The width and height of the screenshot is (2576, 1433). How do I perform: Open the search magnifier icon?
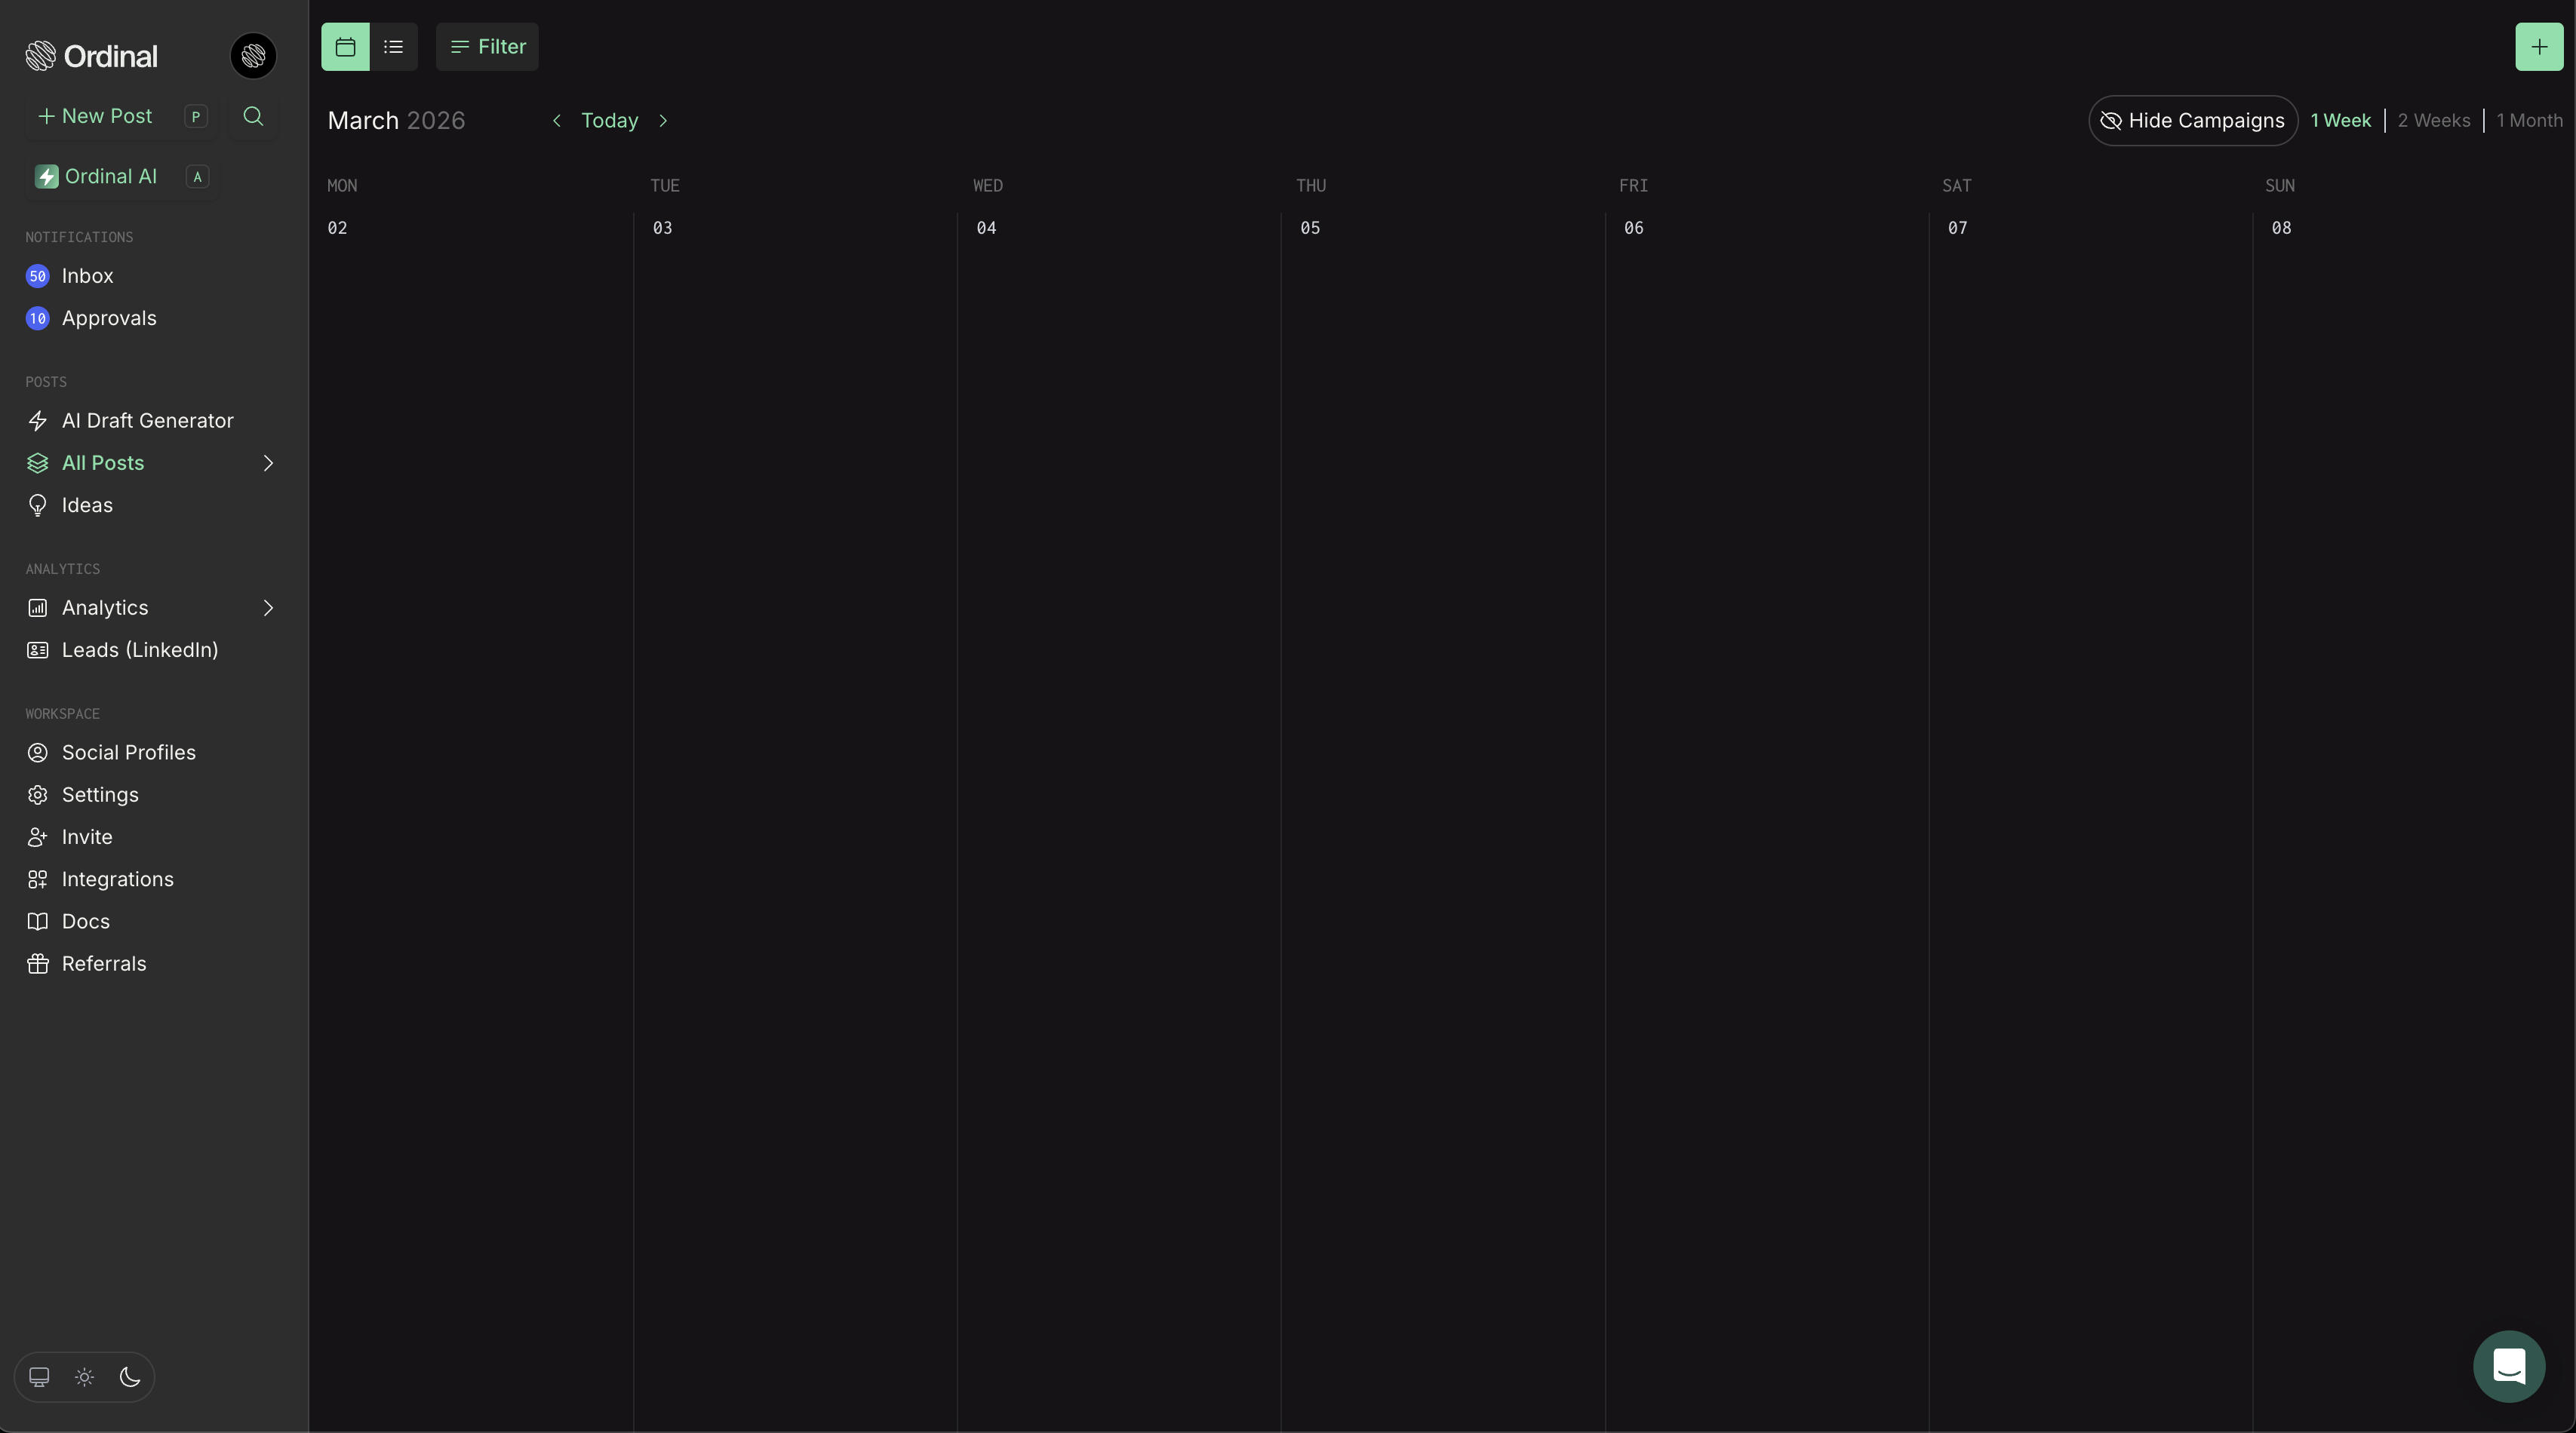tap(253, 116)
